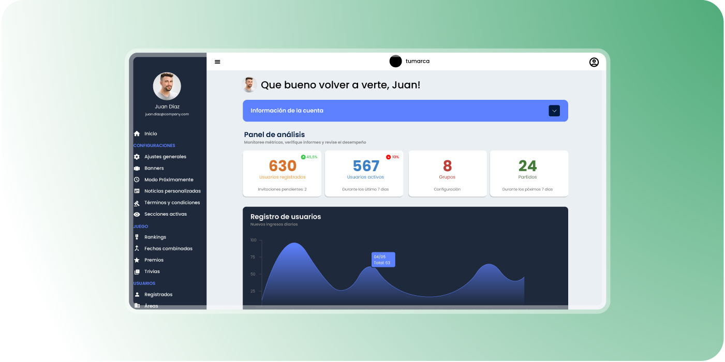Click Juan Díaz sidebar profile photo
725x362 pixels.
pos(167,86)
